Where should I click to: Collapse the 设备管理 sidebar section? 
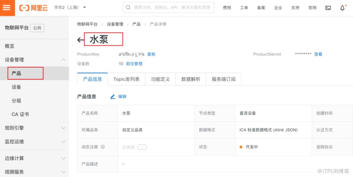point(63,60)
